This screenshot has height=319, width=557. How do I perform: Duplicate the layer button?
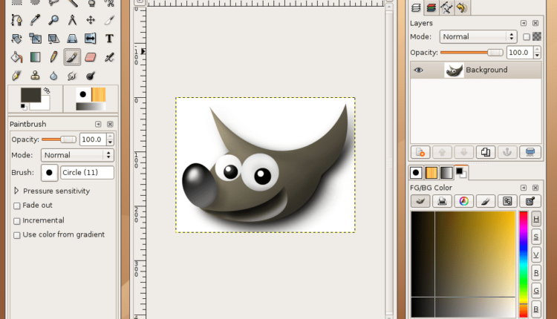click(486, 152)
